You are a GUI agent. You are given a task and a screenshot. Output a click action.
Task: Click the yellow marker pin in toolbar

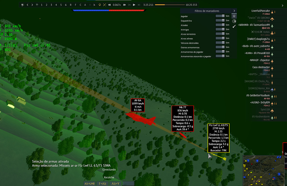(x=100, y=5)
